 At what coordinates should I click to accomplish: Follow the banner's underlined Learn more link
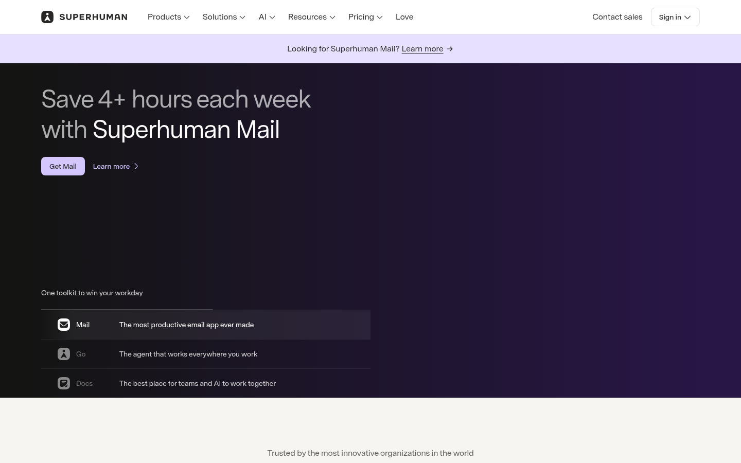[x=422, y=49]
